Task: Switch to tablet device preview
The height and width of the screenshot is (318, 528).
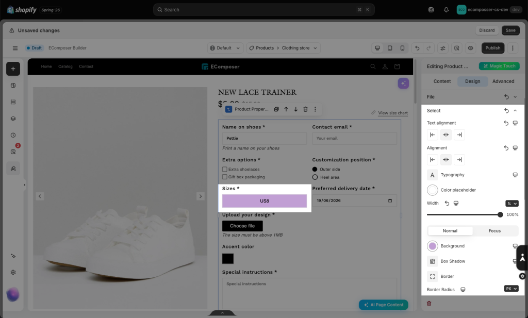Action: (x=390, y=48)
